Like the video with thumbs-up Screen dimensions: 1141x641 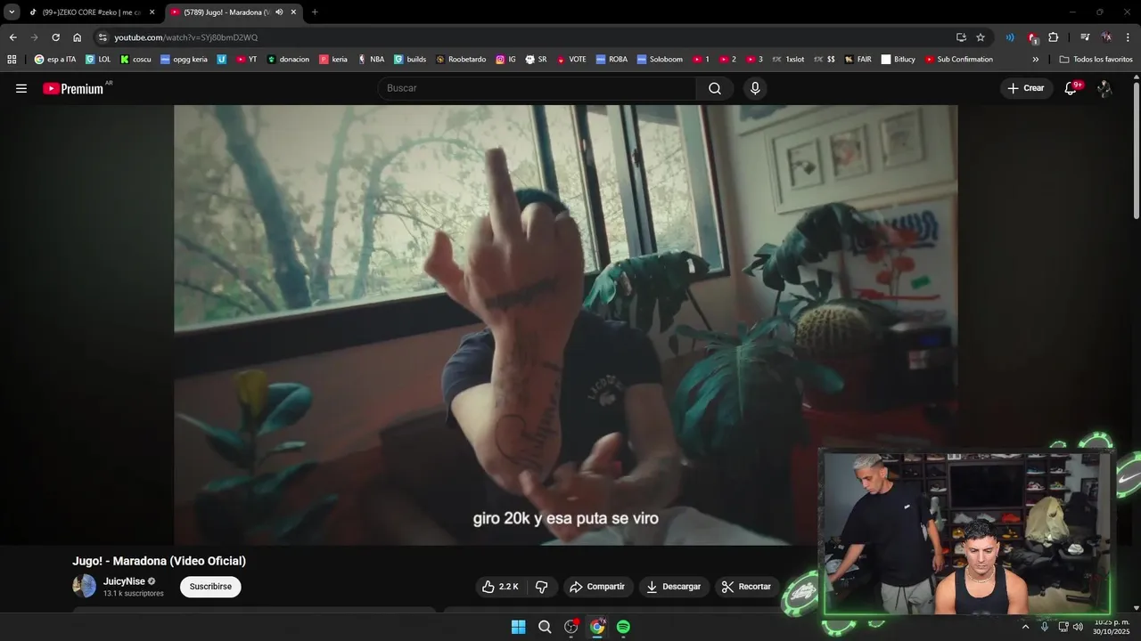coord(499,587)
